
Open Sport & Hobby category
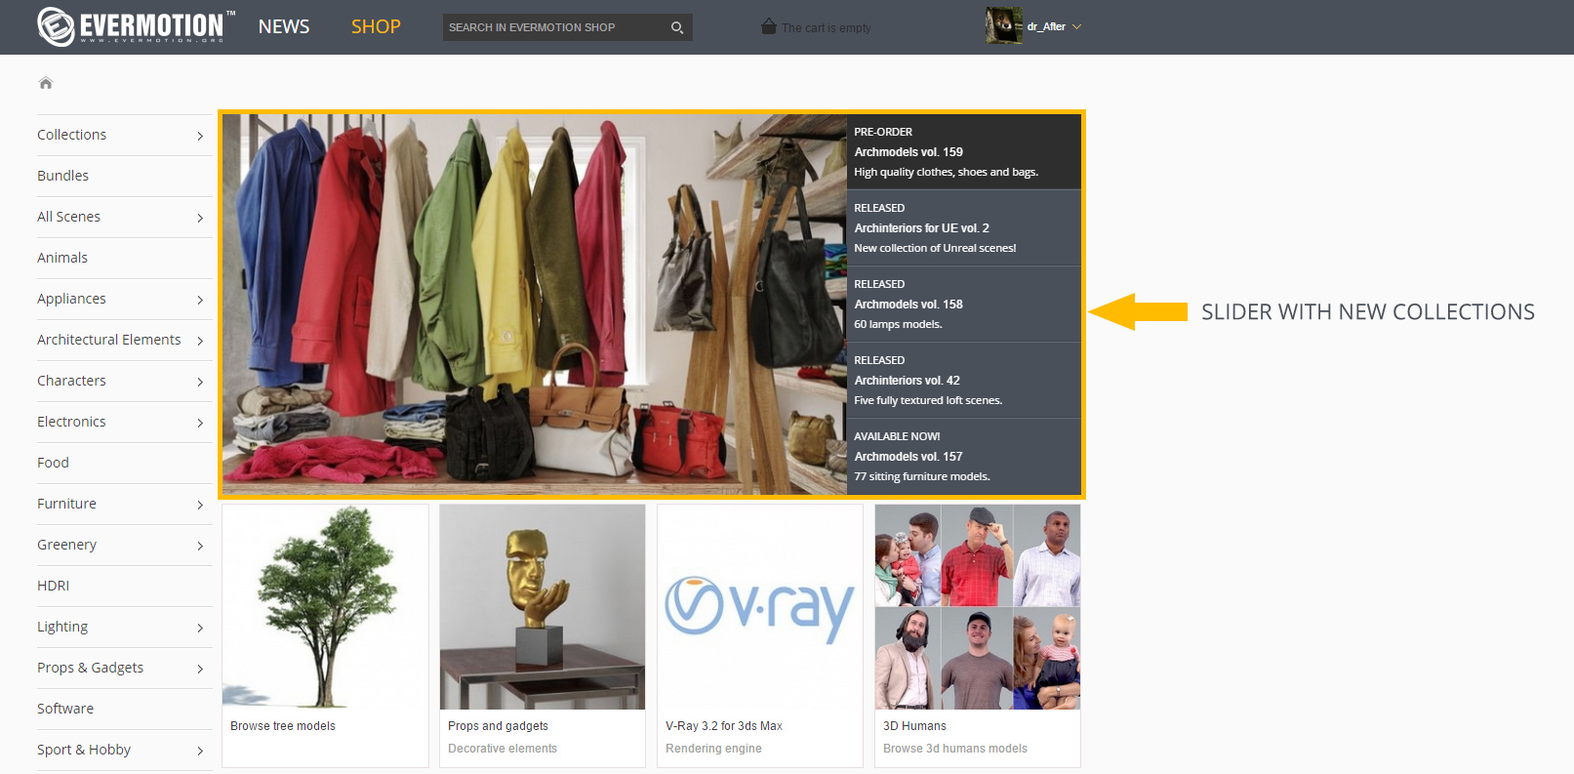(84, 750)
